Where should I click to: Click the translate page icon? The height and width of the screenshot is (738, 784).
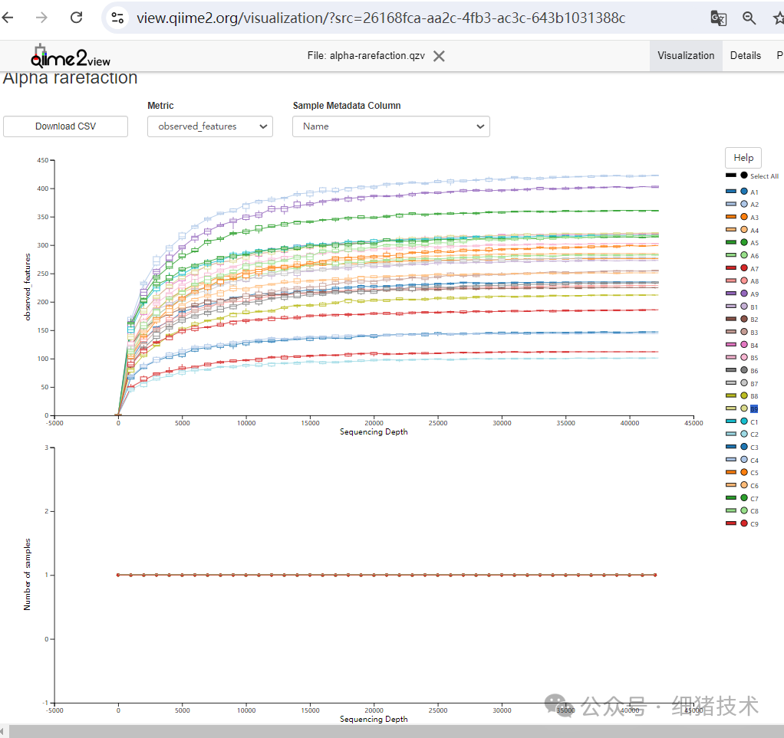pos(718,18)
